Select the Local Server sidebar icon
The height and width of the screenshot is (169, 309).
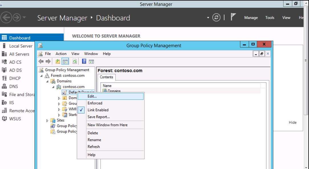coord(4,46)
